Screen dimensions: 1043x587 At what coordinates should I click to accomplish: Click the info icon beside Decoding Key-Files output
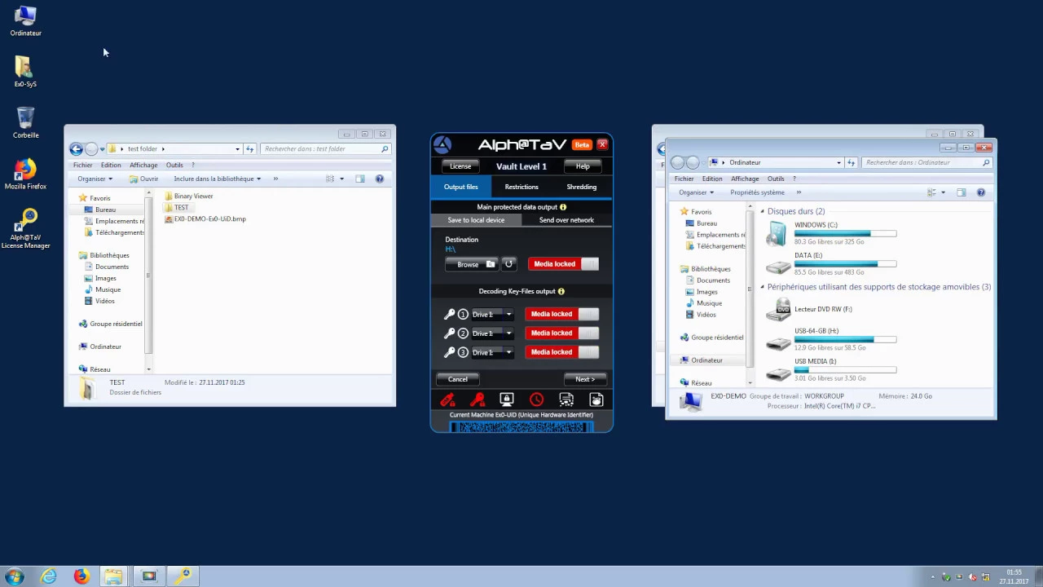(x=561, y=291)
